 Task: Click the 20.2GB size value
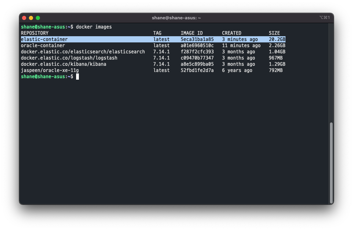click(x=277, y=39)
